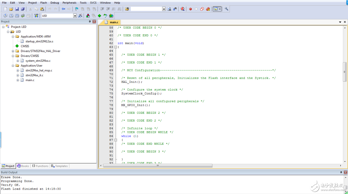Click the editor horizontal scrollbar thumb
The width and height of the screenshot is (348, 194).
click(x=158, y=166)
